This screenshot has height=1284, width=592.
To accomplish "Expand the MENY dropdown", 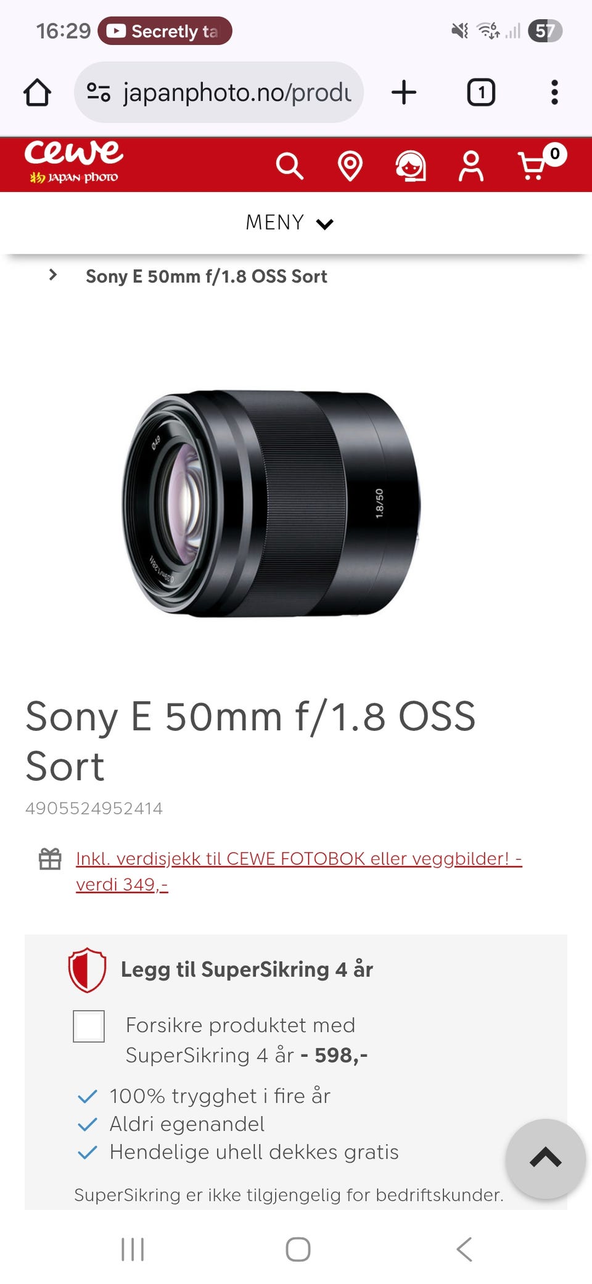I will [289, 222].
